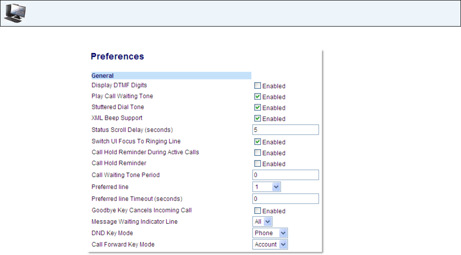461x255 pixels.
Task: Expand Message Waiting Indicator Line dropdown
Action: (x=262, y=222)
